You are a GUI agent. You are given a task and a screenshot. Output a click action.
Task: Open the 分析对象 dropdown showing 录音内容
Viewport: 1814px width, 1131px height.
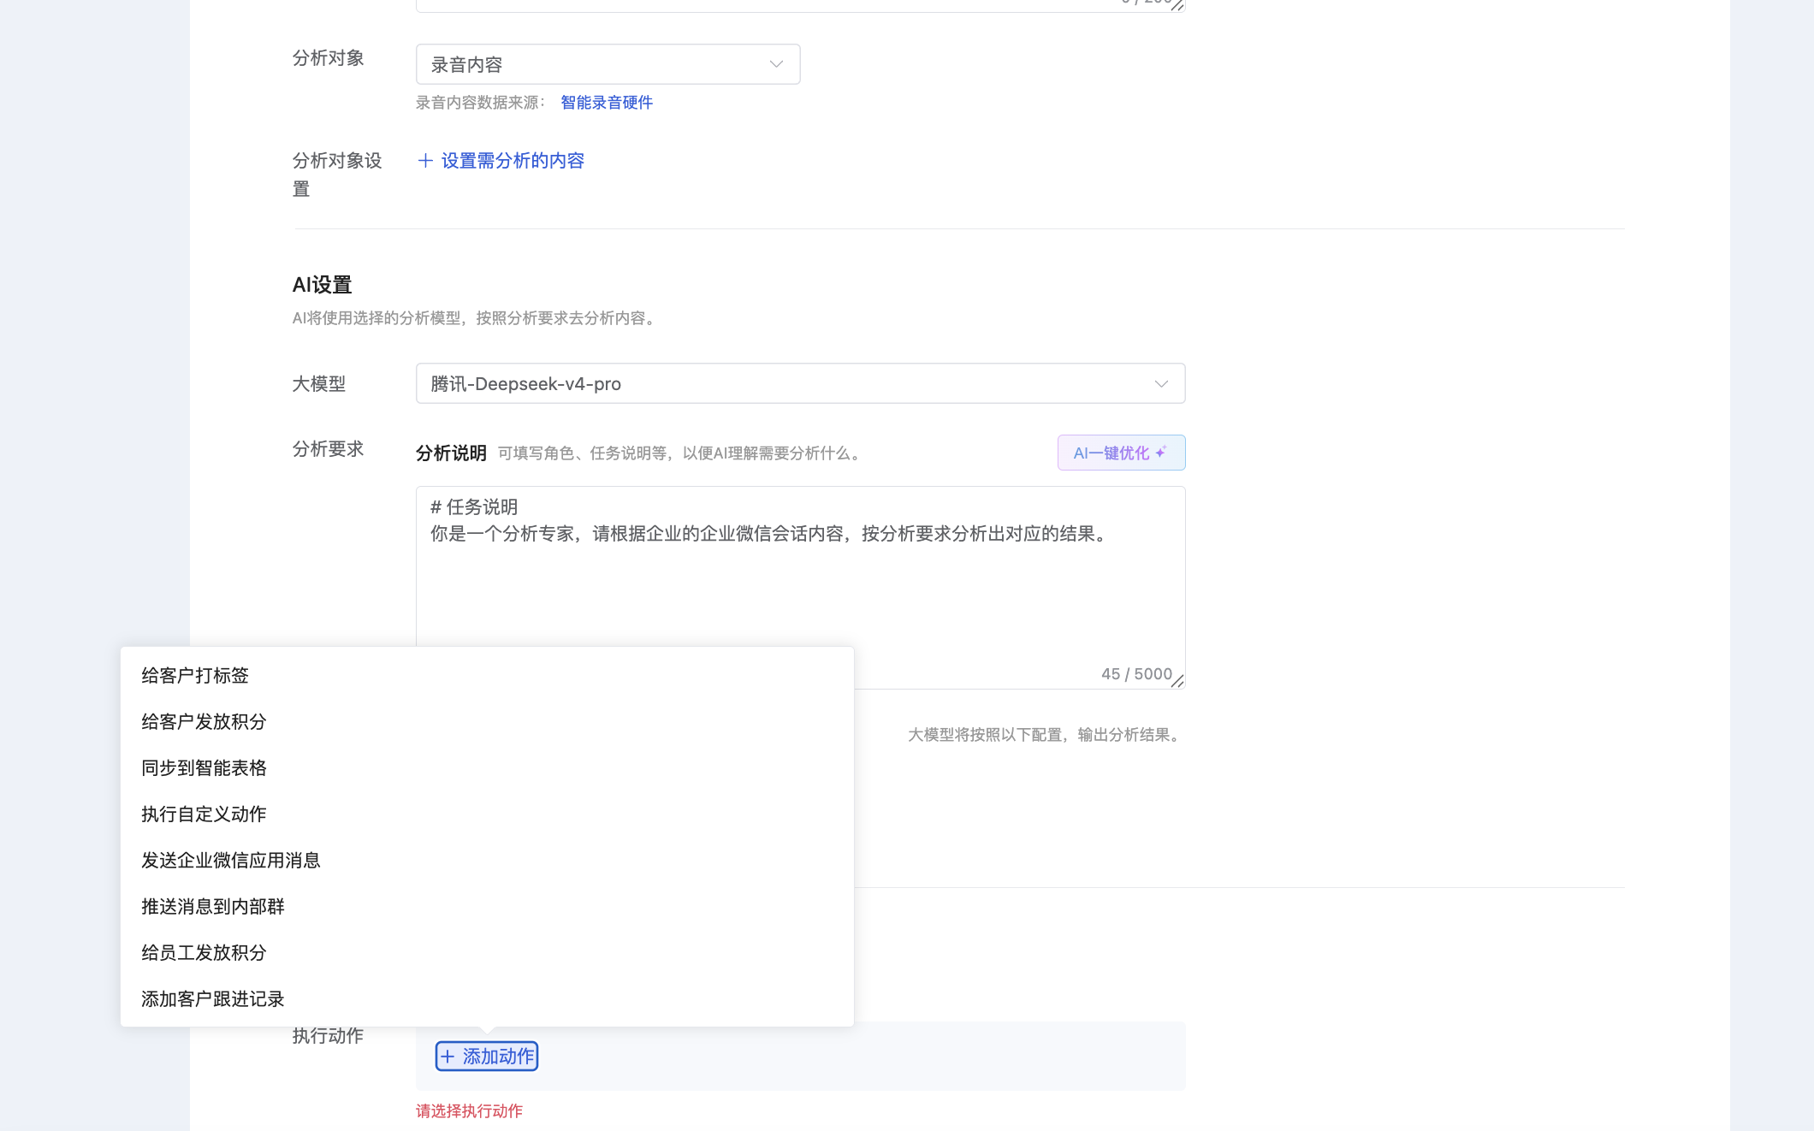coord(608,64)
